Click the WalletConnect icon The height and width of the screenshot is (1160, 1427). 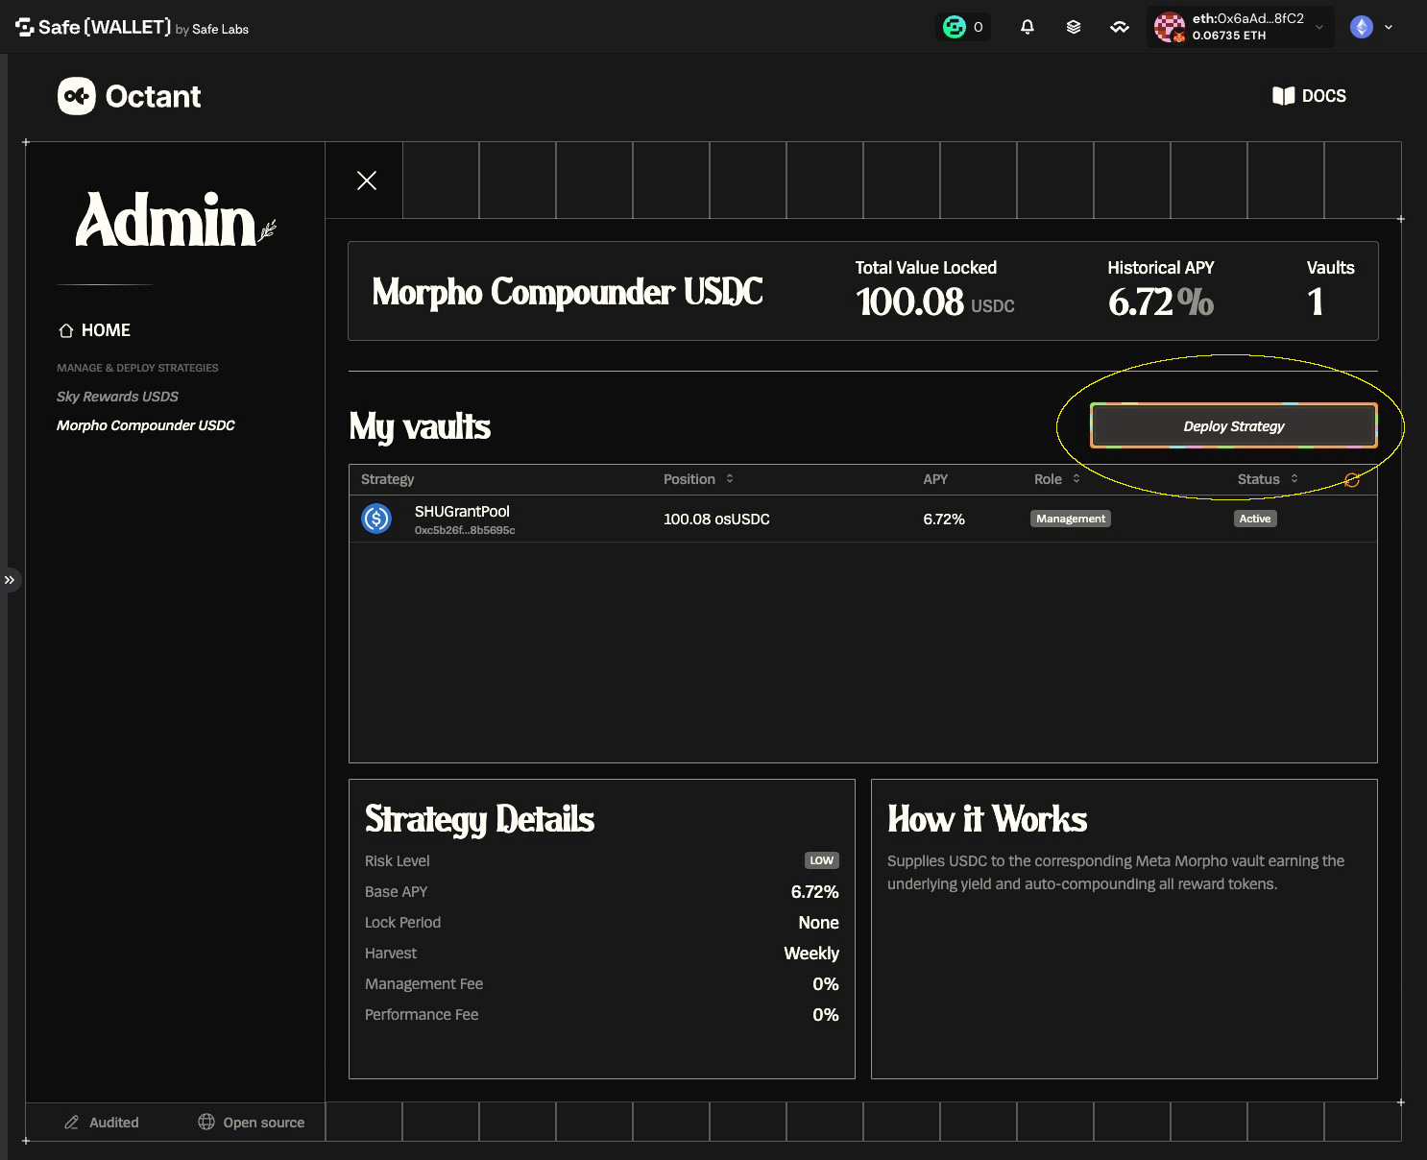click(x=1120, y=27)
